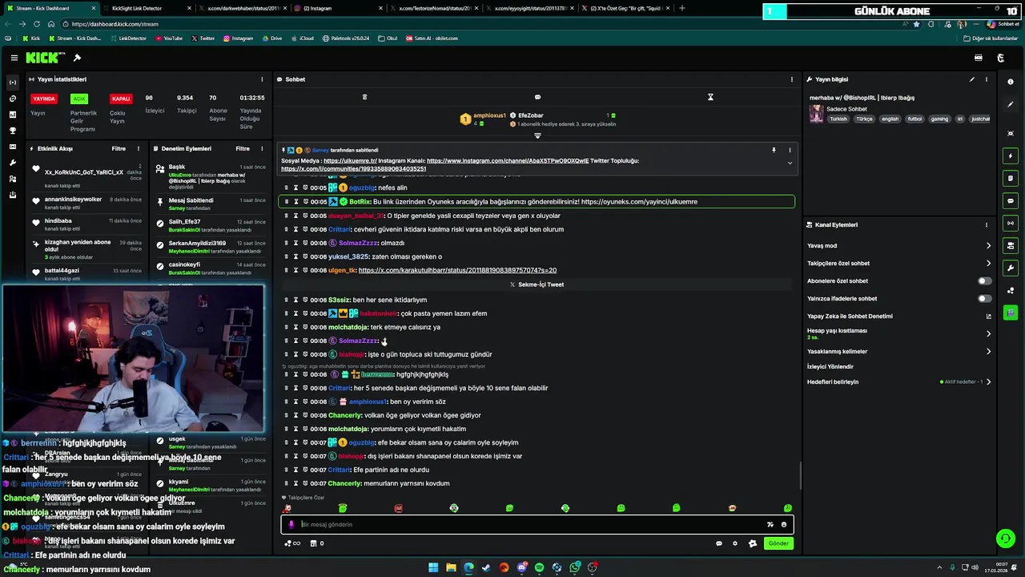
Task: Open the Kick hamburger menu
Action: click(x=14, y=58)
